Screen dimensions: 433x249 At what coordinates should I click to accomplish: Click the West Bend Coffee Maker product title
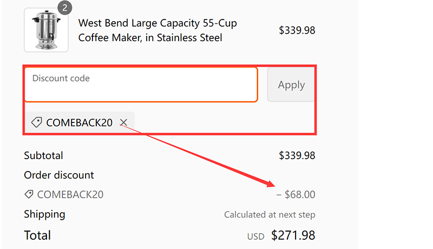(x=158, y=31)
